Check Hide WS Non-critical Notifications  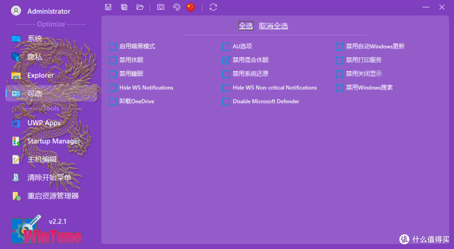tap(226, 88)
